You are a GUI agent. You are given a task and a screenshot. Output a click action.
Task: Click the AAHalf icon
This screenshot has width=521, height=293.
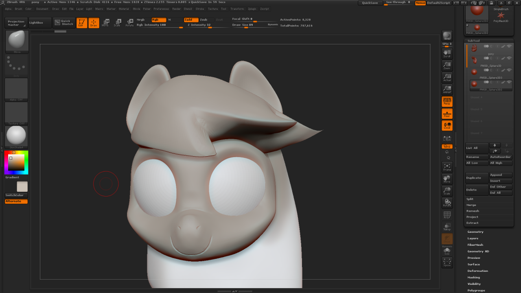point(447,90)
